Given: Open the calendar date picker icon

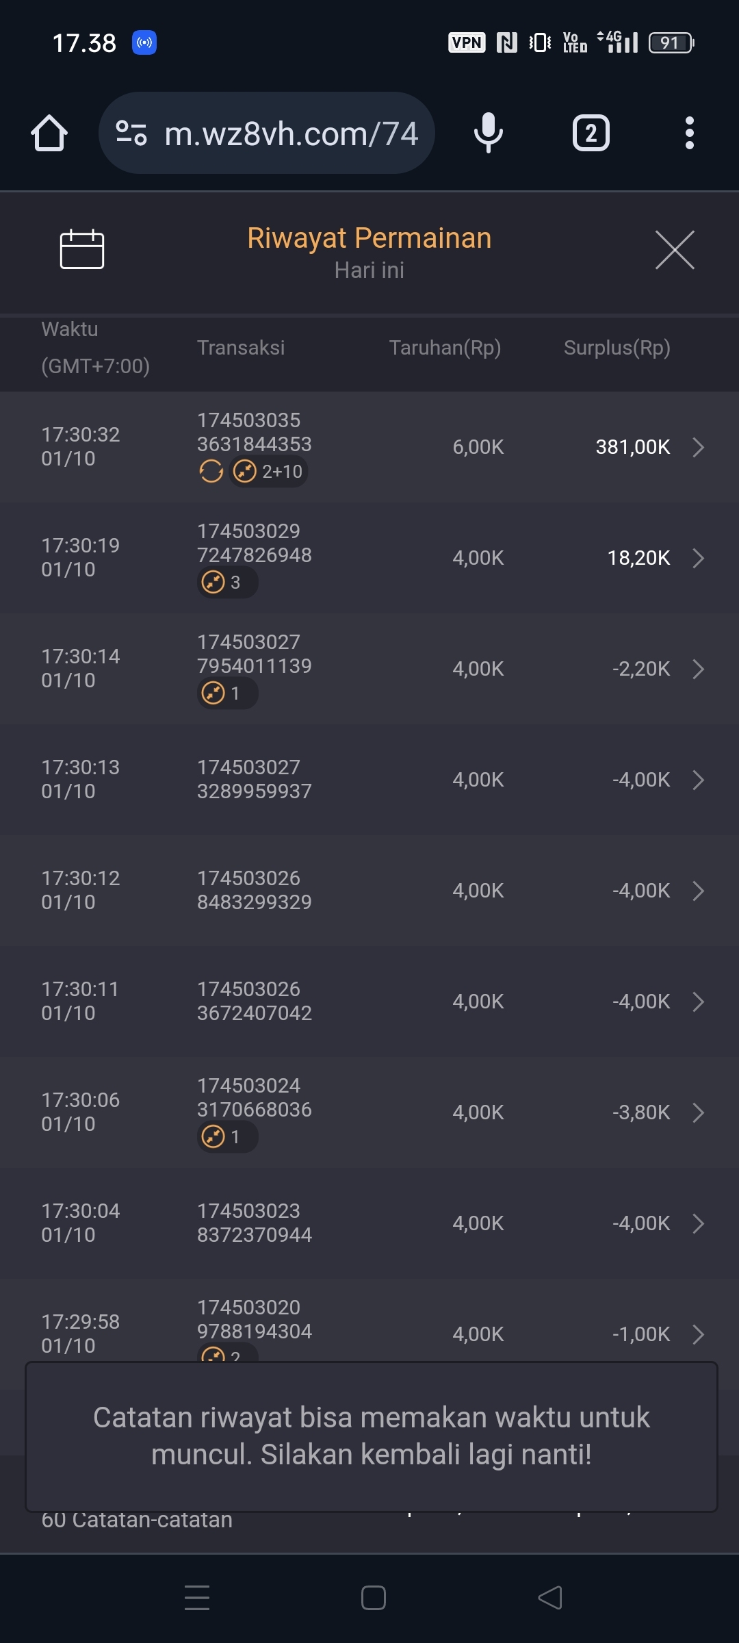Looking at the screenshot, I should (82, 249).
